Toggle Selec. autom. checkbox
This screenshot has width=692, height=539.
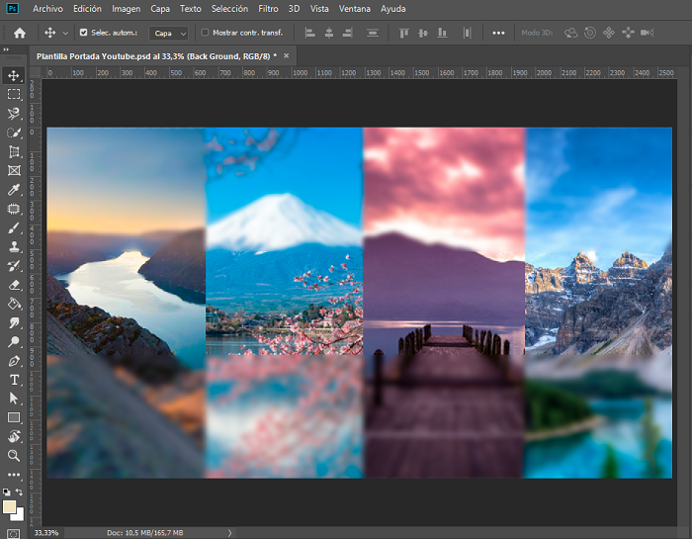pyautogui.click(x=83, y=33)
